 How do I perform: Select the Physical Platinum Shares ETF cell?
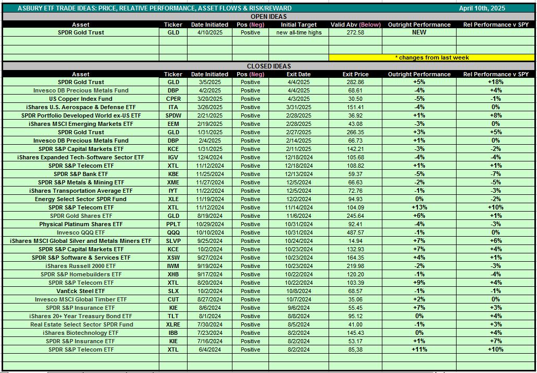tap(81, 224)
